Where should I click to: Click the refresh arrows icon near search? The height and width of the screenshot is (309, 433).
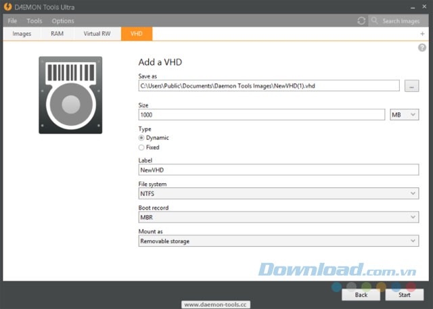pos(361,21)
